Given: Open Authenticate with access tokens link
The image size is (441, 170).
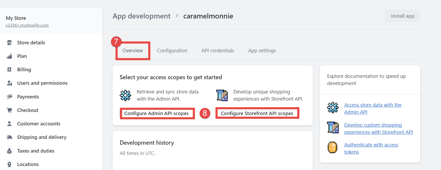Looking at the screenshot, I should tap(371, 148).
